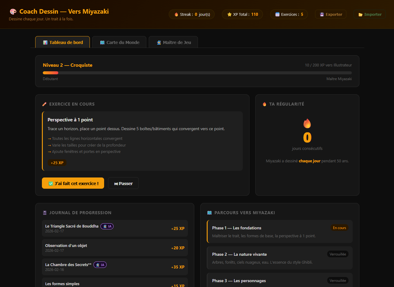Click the IA badge on La Chambre des Secrets
This screenshot has height=287, width=394.
click(x=100, y=265)
